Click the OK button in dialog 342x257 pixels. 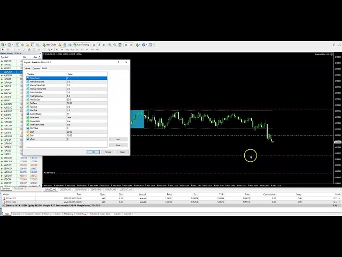(x=93, y=152)
